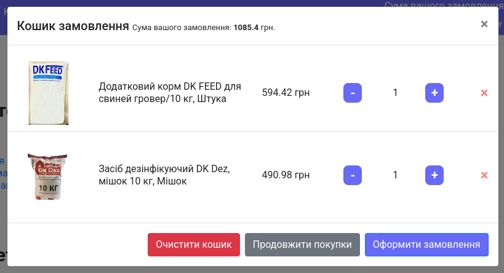
Task: Select the Кошик замовлення heading
Action: pos(73,26)
